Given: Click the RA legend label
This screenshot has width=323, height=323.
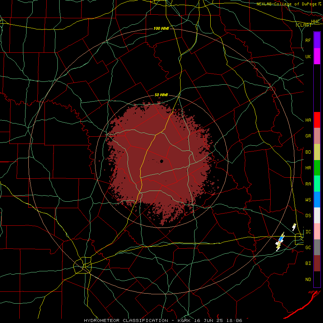Looking at the screenshot, I should (308, 184).
